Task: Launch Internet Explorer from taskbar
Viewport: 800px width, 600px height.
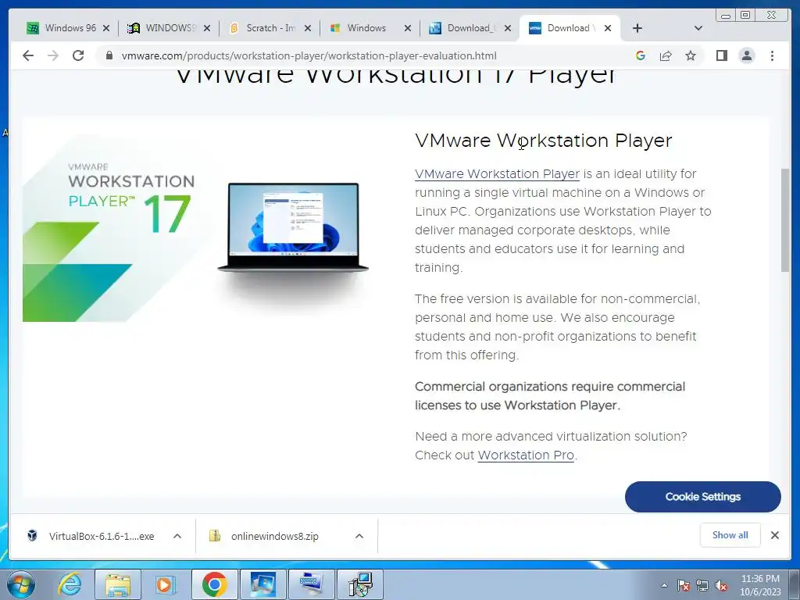Action: click(70, 584)
